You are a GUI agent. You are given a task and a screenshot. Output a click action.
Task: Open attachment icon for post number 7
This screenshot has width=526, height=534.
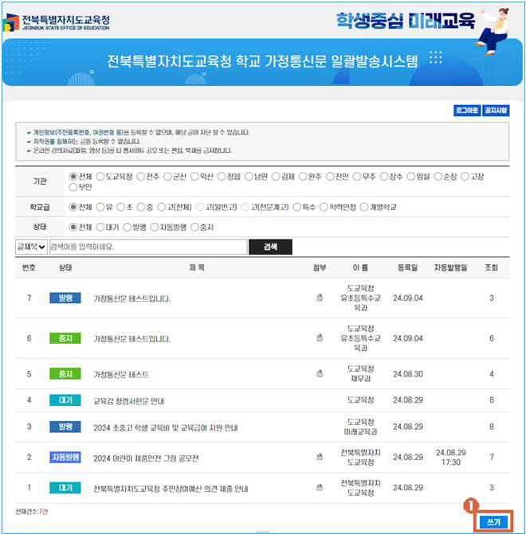coord(320,298)
